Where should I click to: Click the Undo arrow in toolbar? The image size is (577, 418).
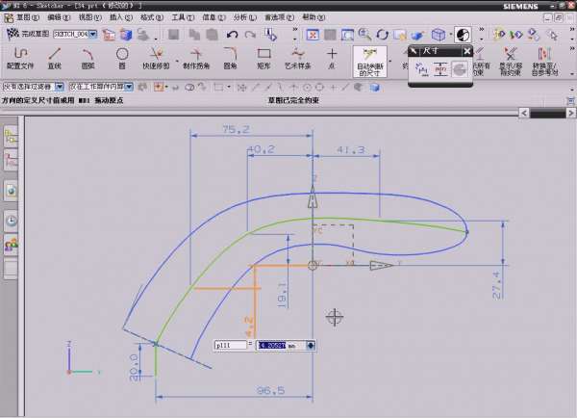point(232,35)
